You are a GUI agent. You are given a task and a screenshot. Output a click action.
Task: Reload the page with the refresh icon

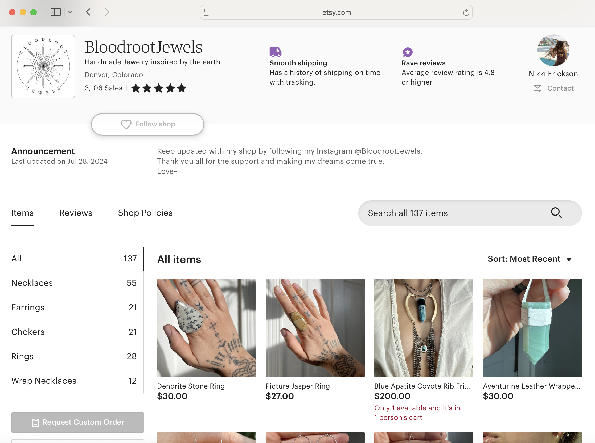pos(466,12)
